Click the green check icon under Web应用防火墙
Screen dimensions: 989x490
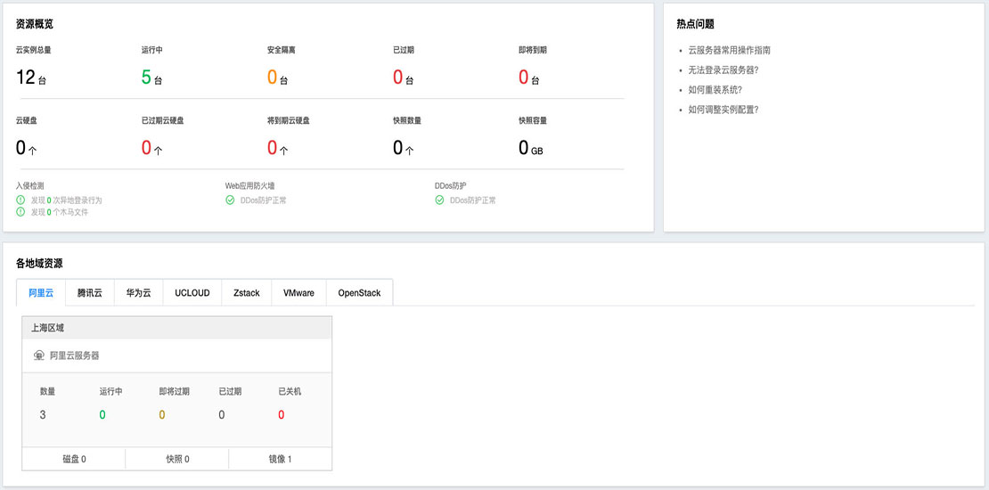coord(230,200)
